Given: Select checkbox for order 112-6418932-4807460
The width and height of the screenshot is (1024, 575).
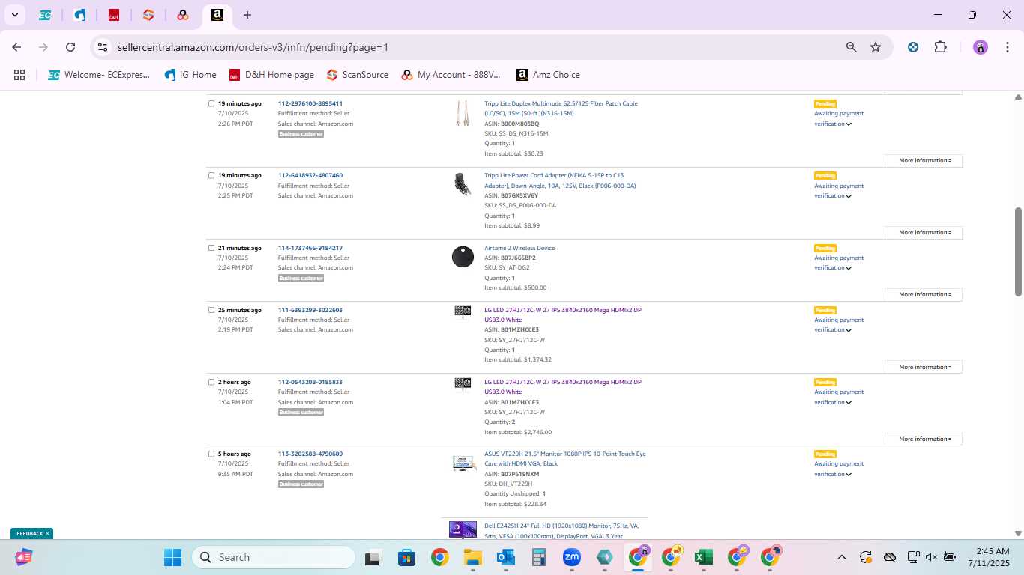Looking at the screenshot, I should (211, 175).
